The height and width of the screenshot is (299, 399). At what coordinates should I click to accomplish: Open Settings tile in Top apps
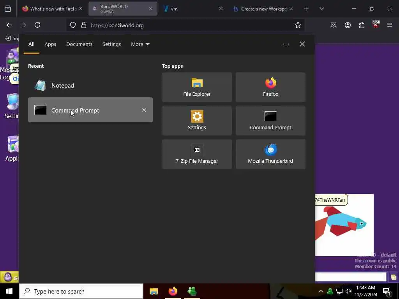(x=197, y=121)
